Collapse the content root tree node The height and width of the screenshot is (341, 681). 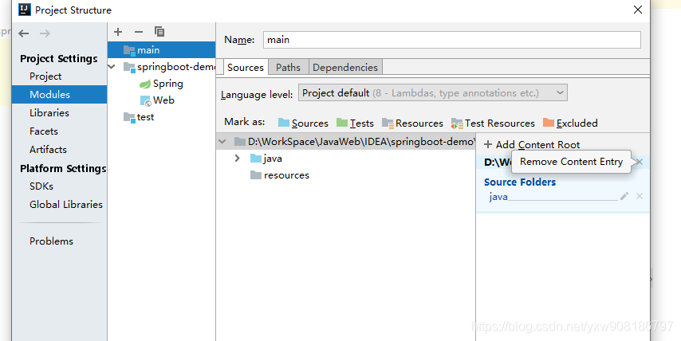[222, 142]
